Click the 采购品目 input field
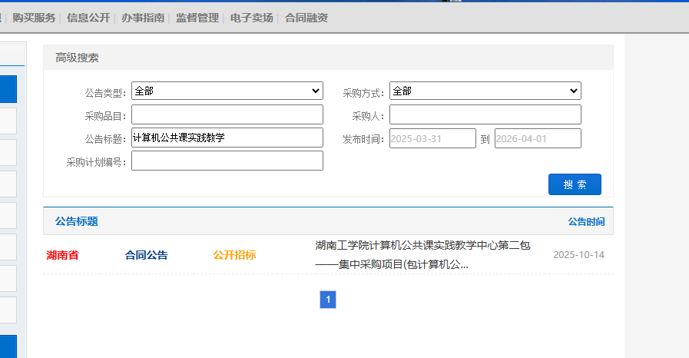The height and width of the screenshot is (358, 689). (227, 114)
